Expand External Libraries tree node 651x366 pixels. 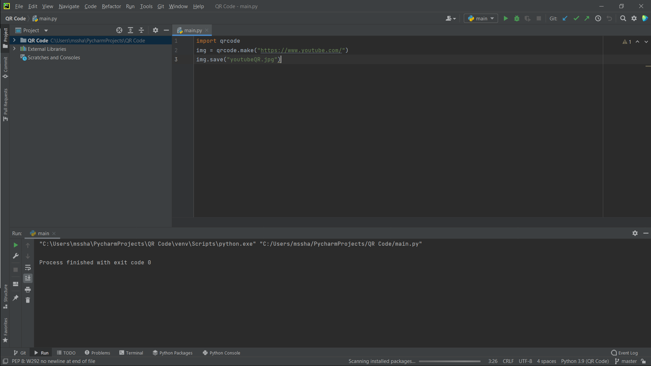(14, 49)
